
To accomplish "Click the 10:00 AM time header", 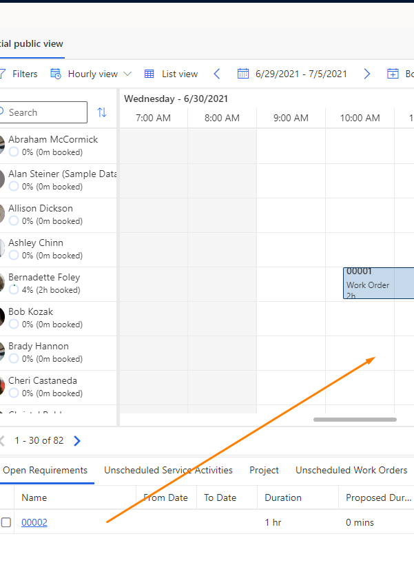I will click(x=360, y=118).
